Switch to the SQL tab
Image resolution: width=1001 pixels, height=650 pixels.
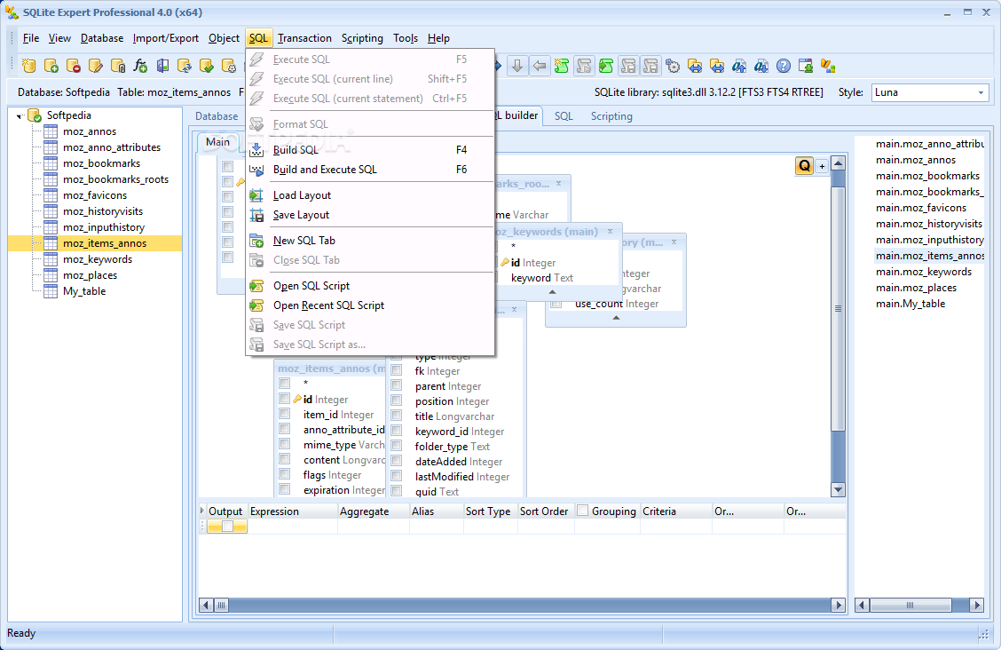563,116
